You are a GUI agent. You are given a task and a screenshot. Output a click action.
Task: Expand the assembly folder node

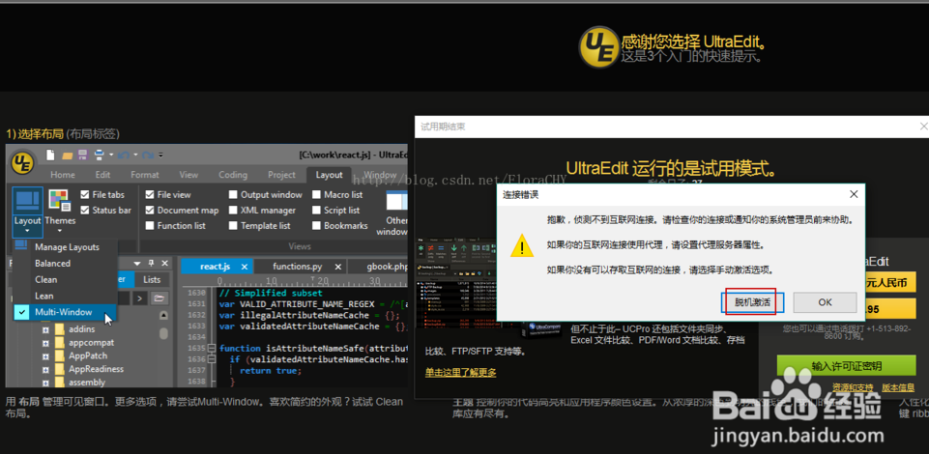click(45, 383)
